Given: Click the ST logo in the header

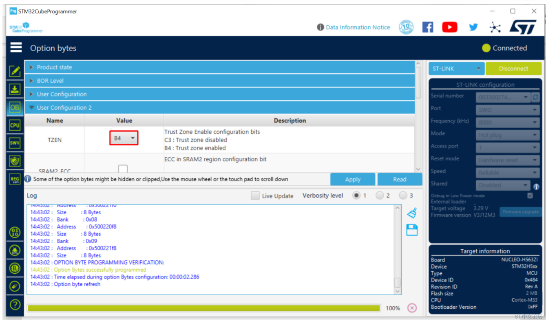Looking at the screenshot, I should 523,27.
